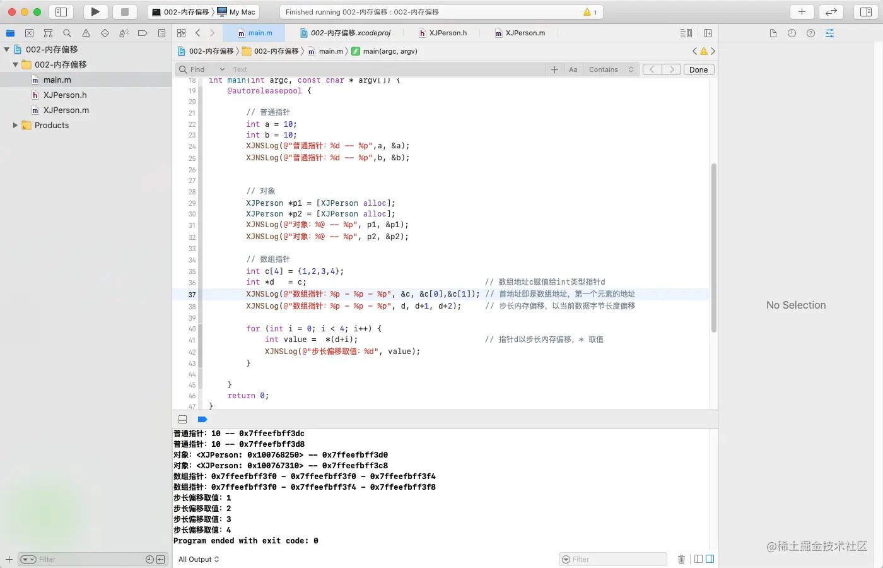Switch to the 002-内存偏移.xcodeproj tab
Screen dimensions: 883x568
click(x=346, y=33)
